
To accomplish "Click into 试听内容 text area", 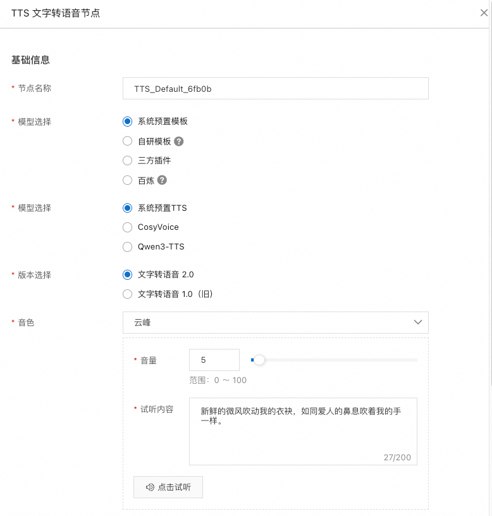I will (x=303, y=431).
